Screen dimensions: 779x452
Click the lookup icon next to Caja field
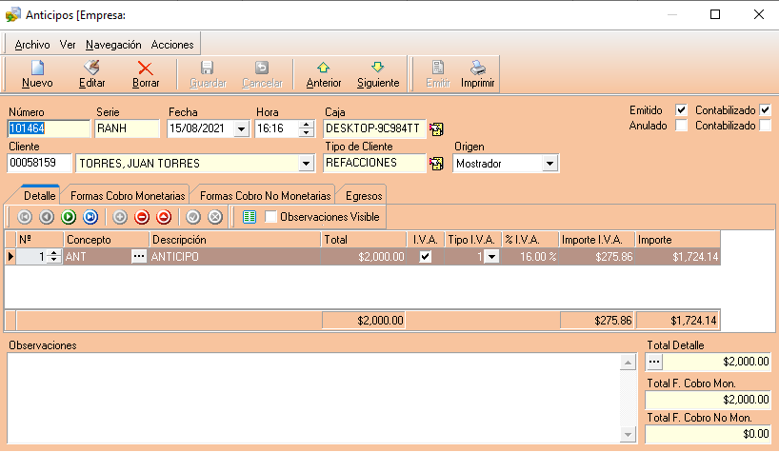tap(437, 129)
